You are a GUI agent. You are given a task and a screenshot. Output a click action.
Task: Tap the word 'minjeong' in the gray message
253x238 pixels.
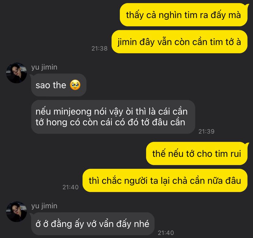coord(72,112)
